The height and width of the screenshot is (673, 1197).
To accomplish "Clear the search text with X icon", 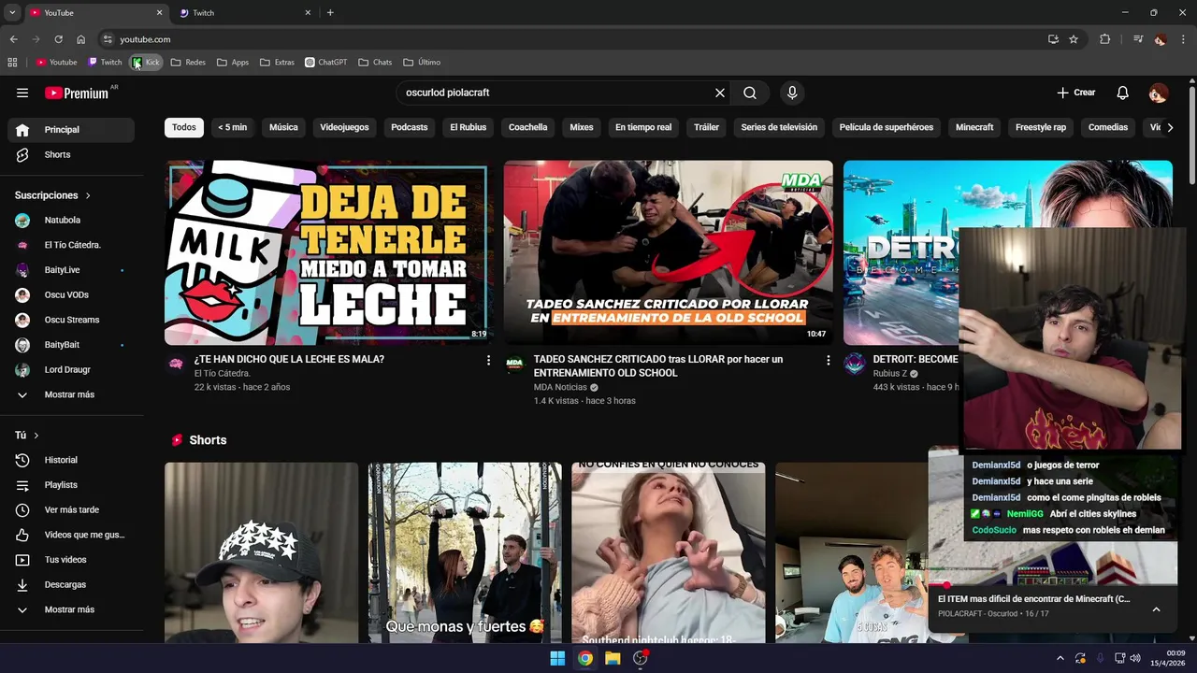I will coord(720,93).
